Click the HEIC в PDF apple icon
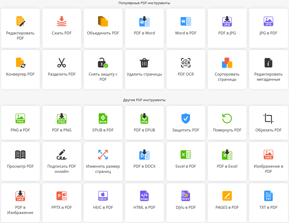Image resolution: width=289 pixels, height=223 pixels. pos(103,196)
